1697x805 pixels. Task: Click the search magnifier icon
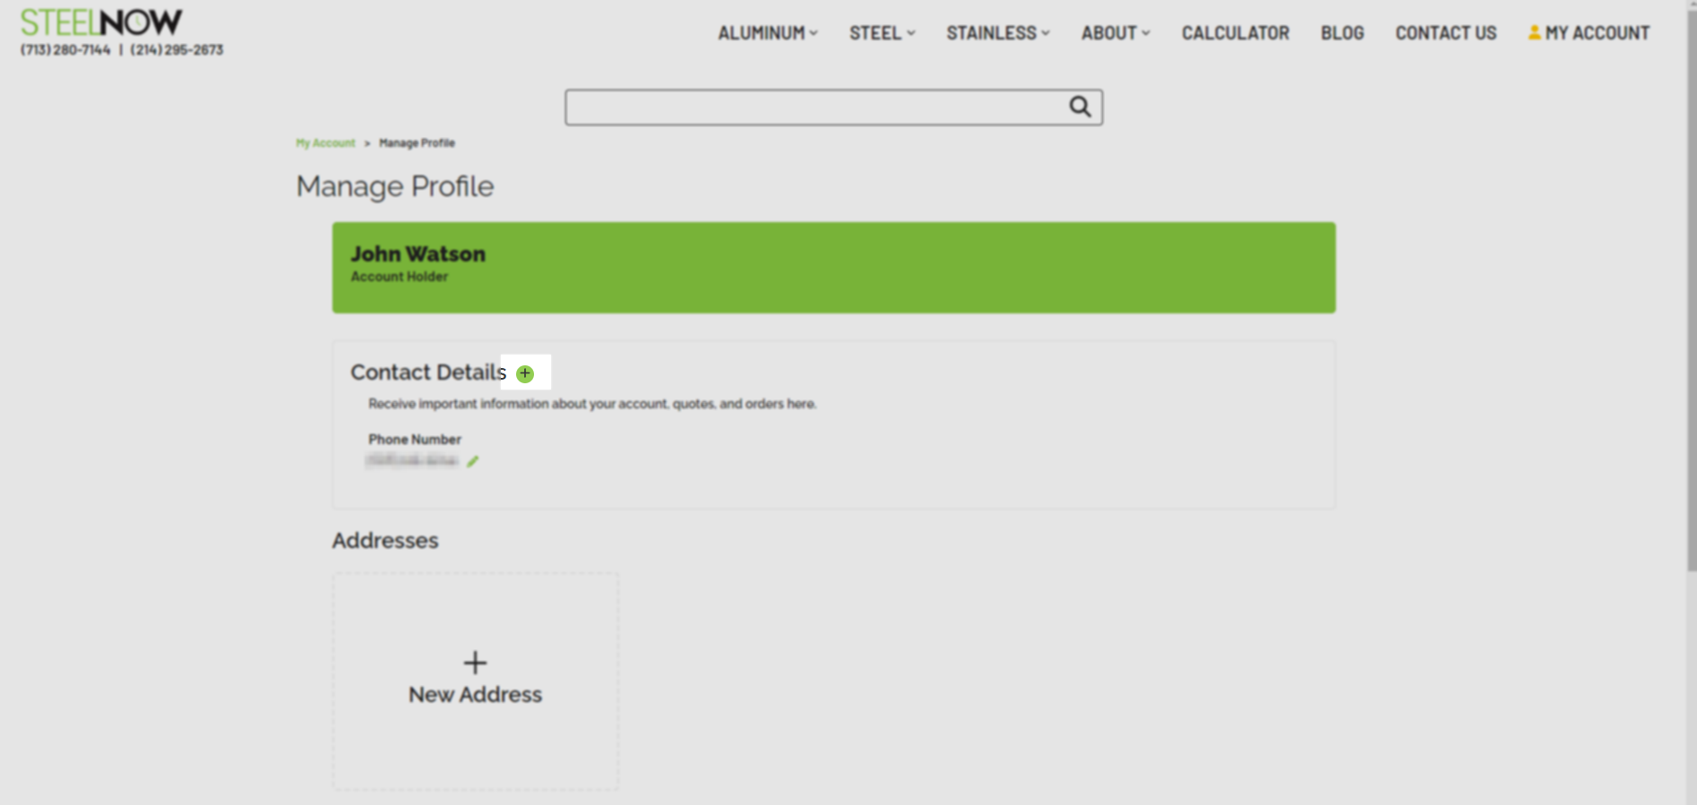1080,107
